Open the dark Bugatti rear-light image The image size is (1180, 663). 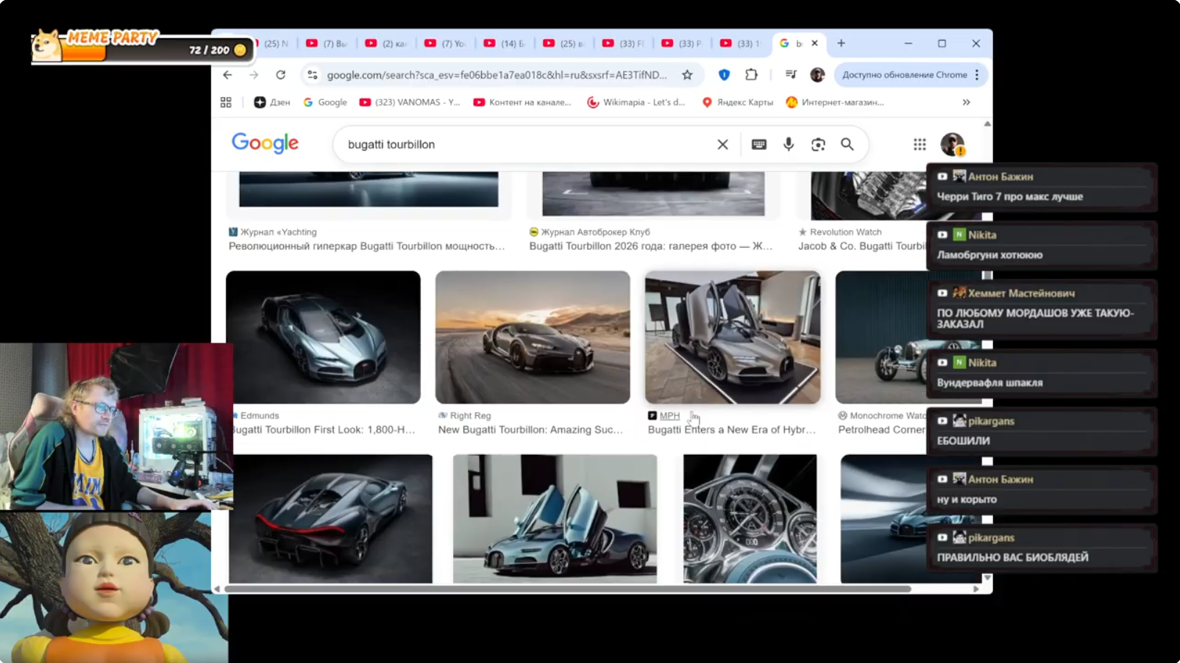coord(330,519)
